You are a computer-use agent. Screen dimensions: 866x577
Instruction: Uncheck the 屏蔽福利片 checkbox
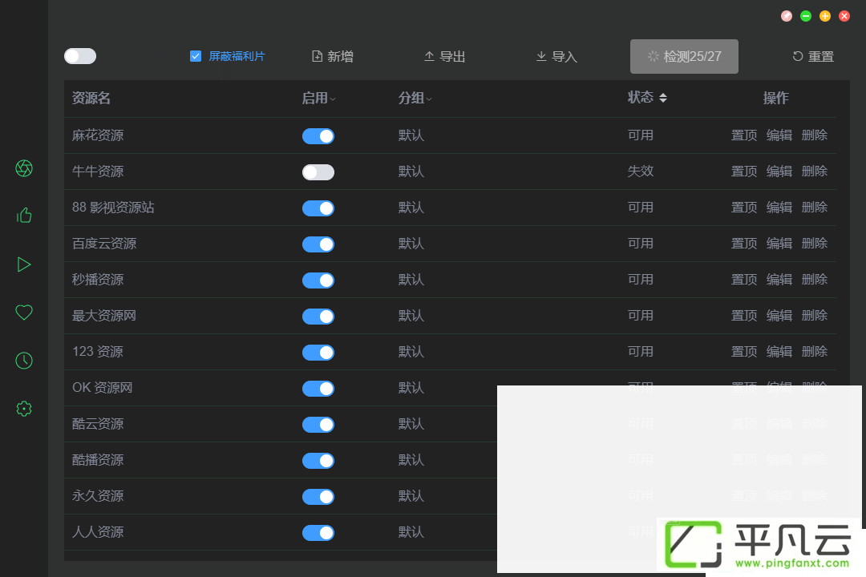196,56
